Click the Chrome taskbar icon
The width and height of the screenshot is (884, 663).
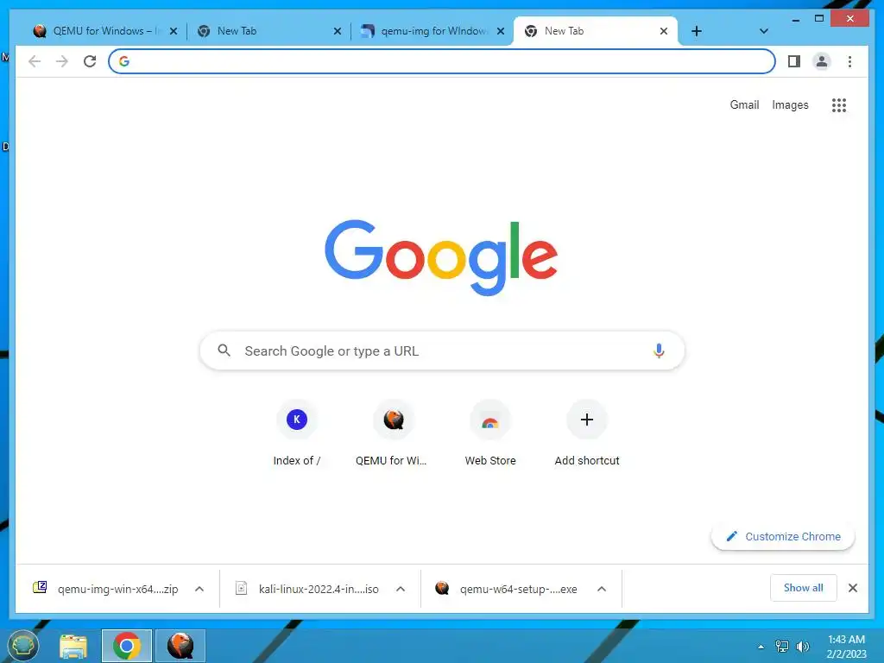click(x=126, y=646)
